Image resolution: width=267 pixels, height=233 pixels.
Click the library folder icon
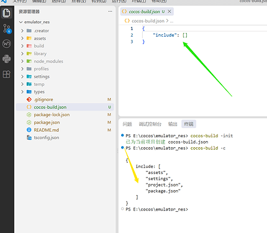click(29, 53)
